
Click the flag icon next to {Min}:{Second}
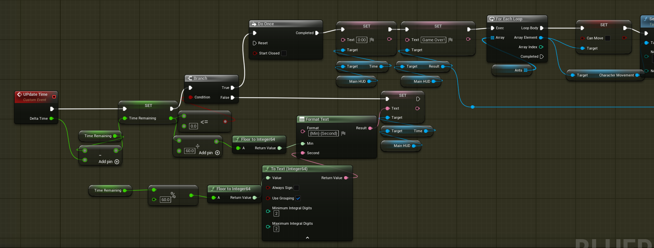tap(343, 133)
